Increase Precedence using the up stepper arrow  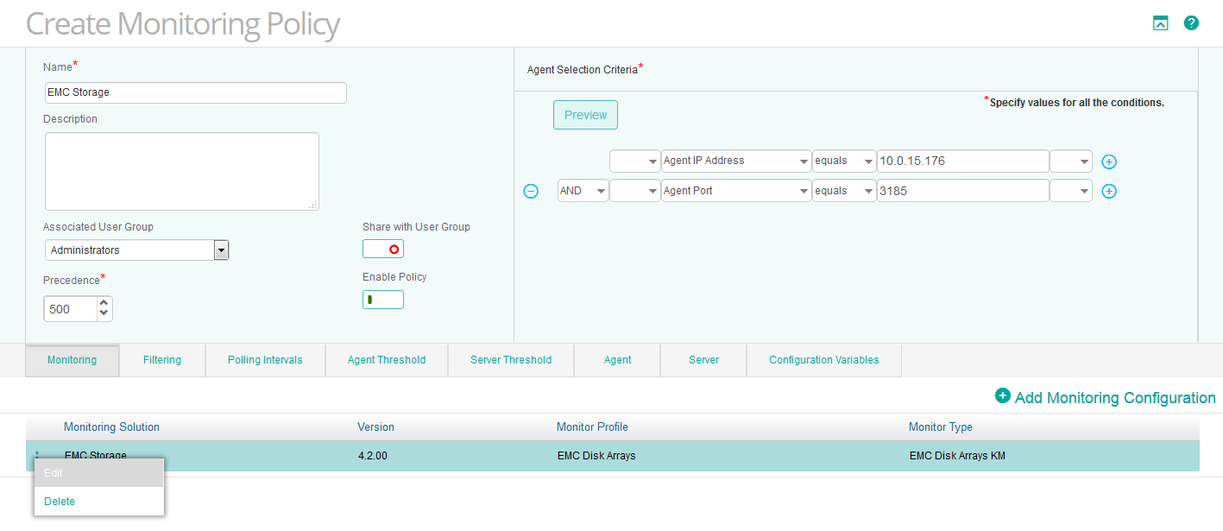tap(104, 302)
